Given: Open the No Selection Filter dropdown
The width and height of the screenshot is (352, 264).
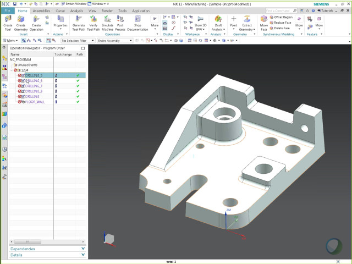Looking at the screenshot, I should pyautogui.click(x=78, y=41).
